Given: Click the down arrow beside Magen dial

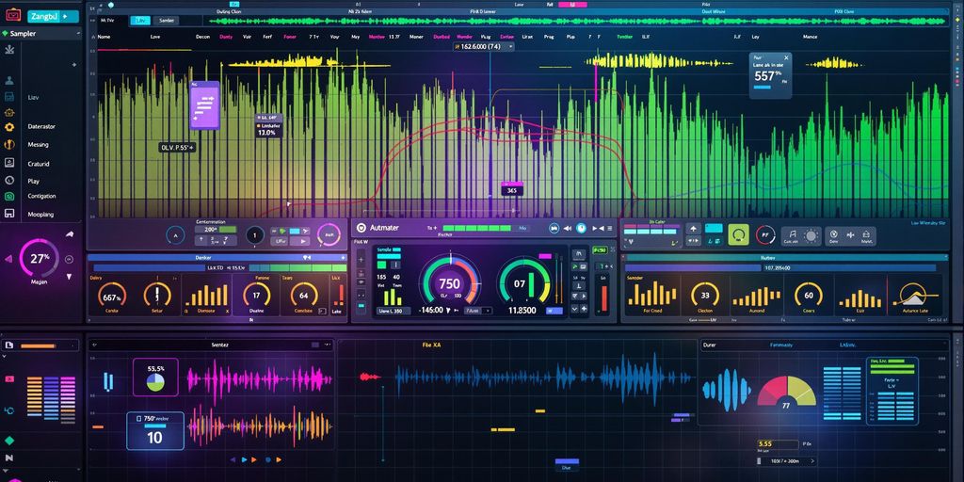Looking at the screenshot, I should 69,277.
